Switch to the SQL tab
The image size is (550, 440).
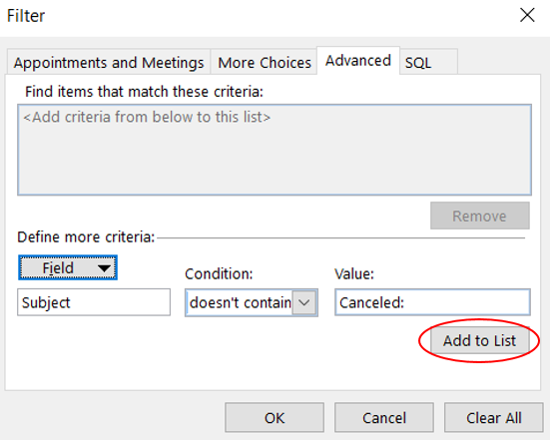pos(428,63)
